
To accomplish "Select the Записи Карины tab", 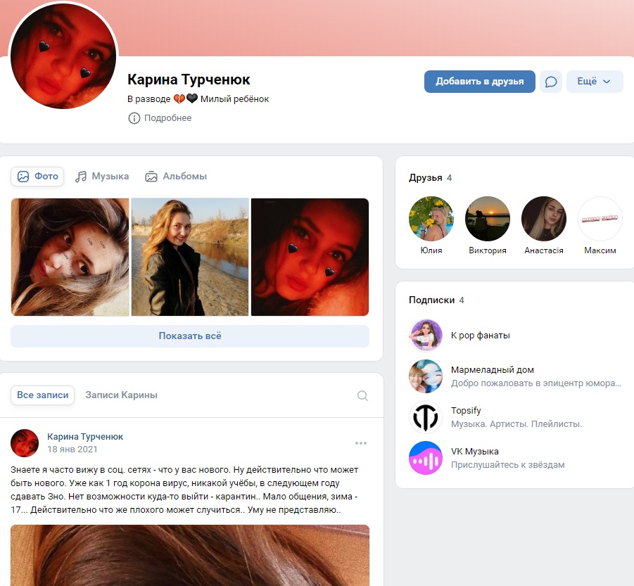I will coord(121,395).
